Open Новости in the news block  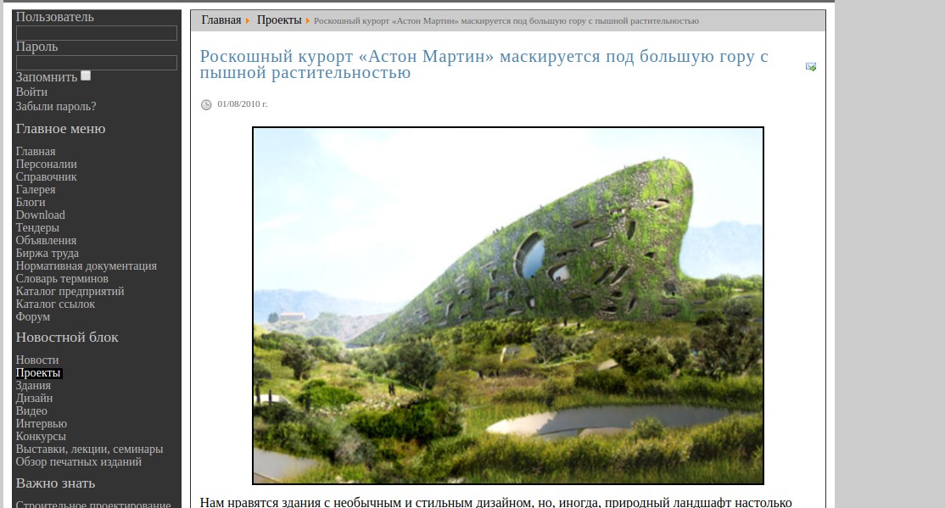[37, 360]
